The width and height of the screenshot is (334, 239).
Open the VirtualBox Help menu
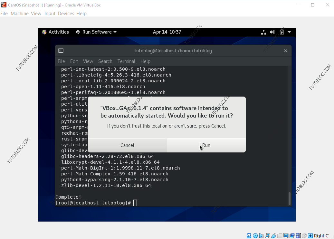pos(81,14)
